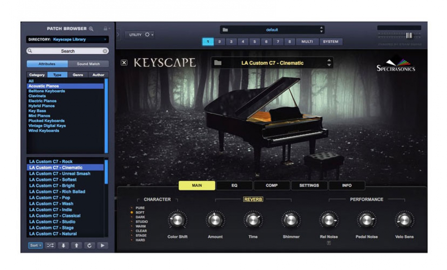447x270 pixels.
Task: Click the master volume slider handle
Action: pyautogui.click(x=409, y=35)
